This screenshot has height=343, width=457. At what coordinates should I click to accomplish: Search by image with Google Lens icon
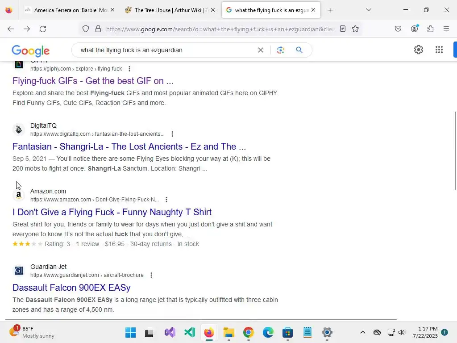point(280,50)
